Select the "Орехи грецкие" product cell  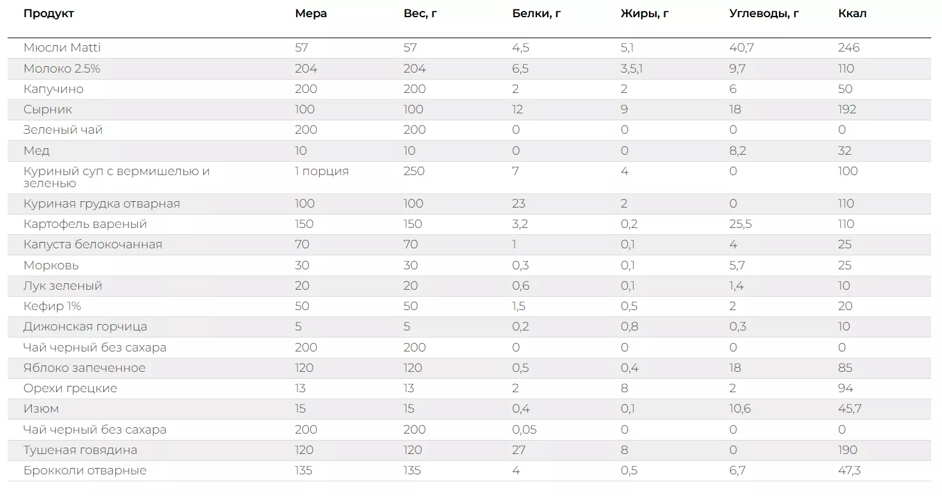pos(70,388)
